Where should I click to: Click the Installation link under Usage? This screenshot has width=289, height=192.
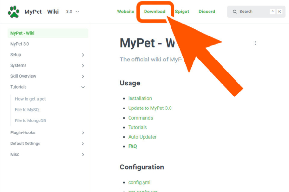140,98
